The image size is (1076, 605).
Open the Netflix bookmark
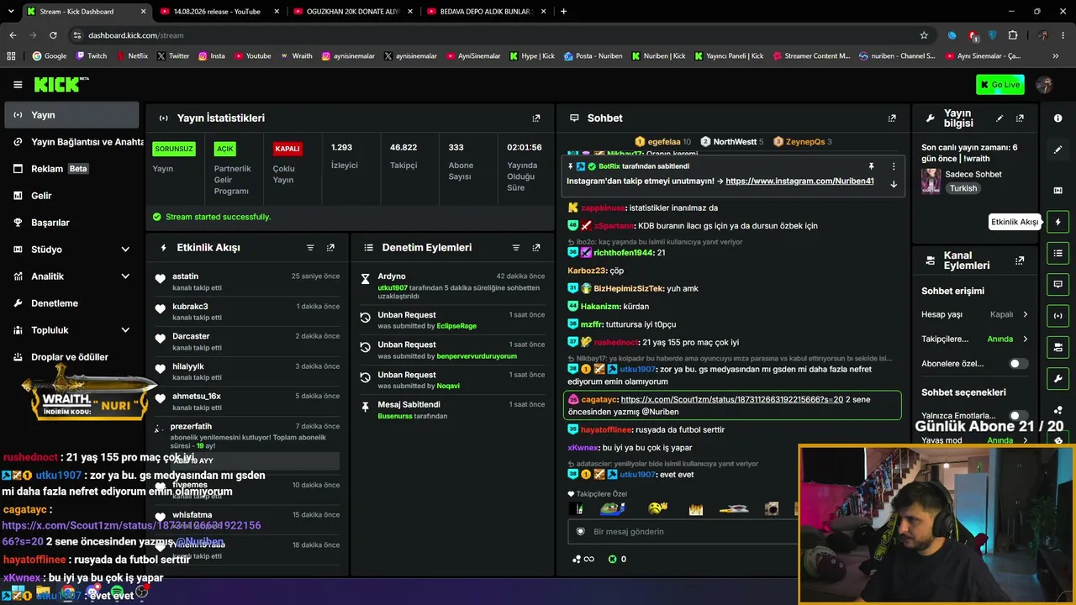click(132, 56)
